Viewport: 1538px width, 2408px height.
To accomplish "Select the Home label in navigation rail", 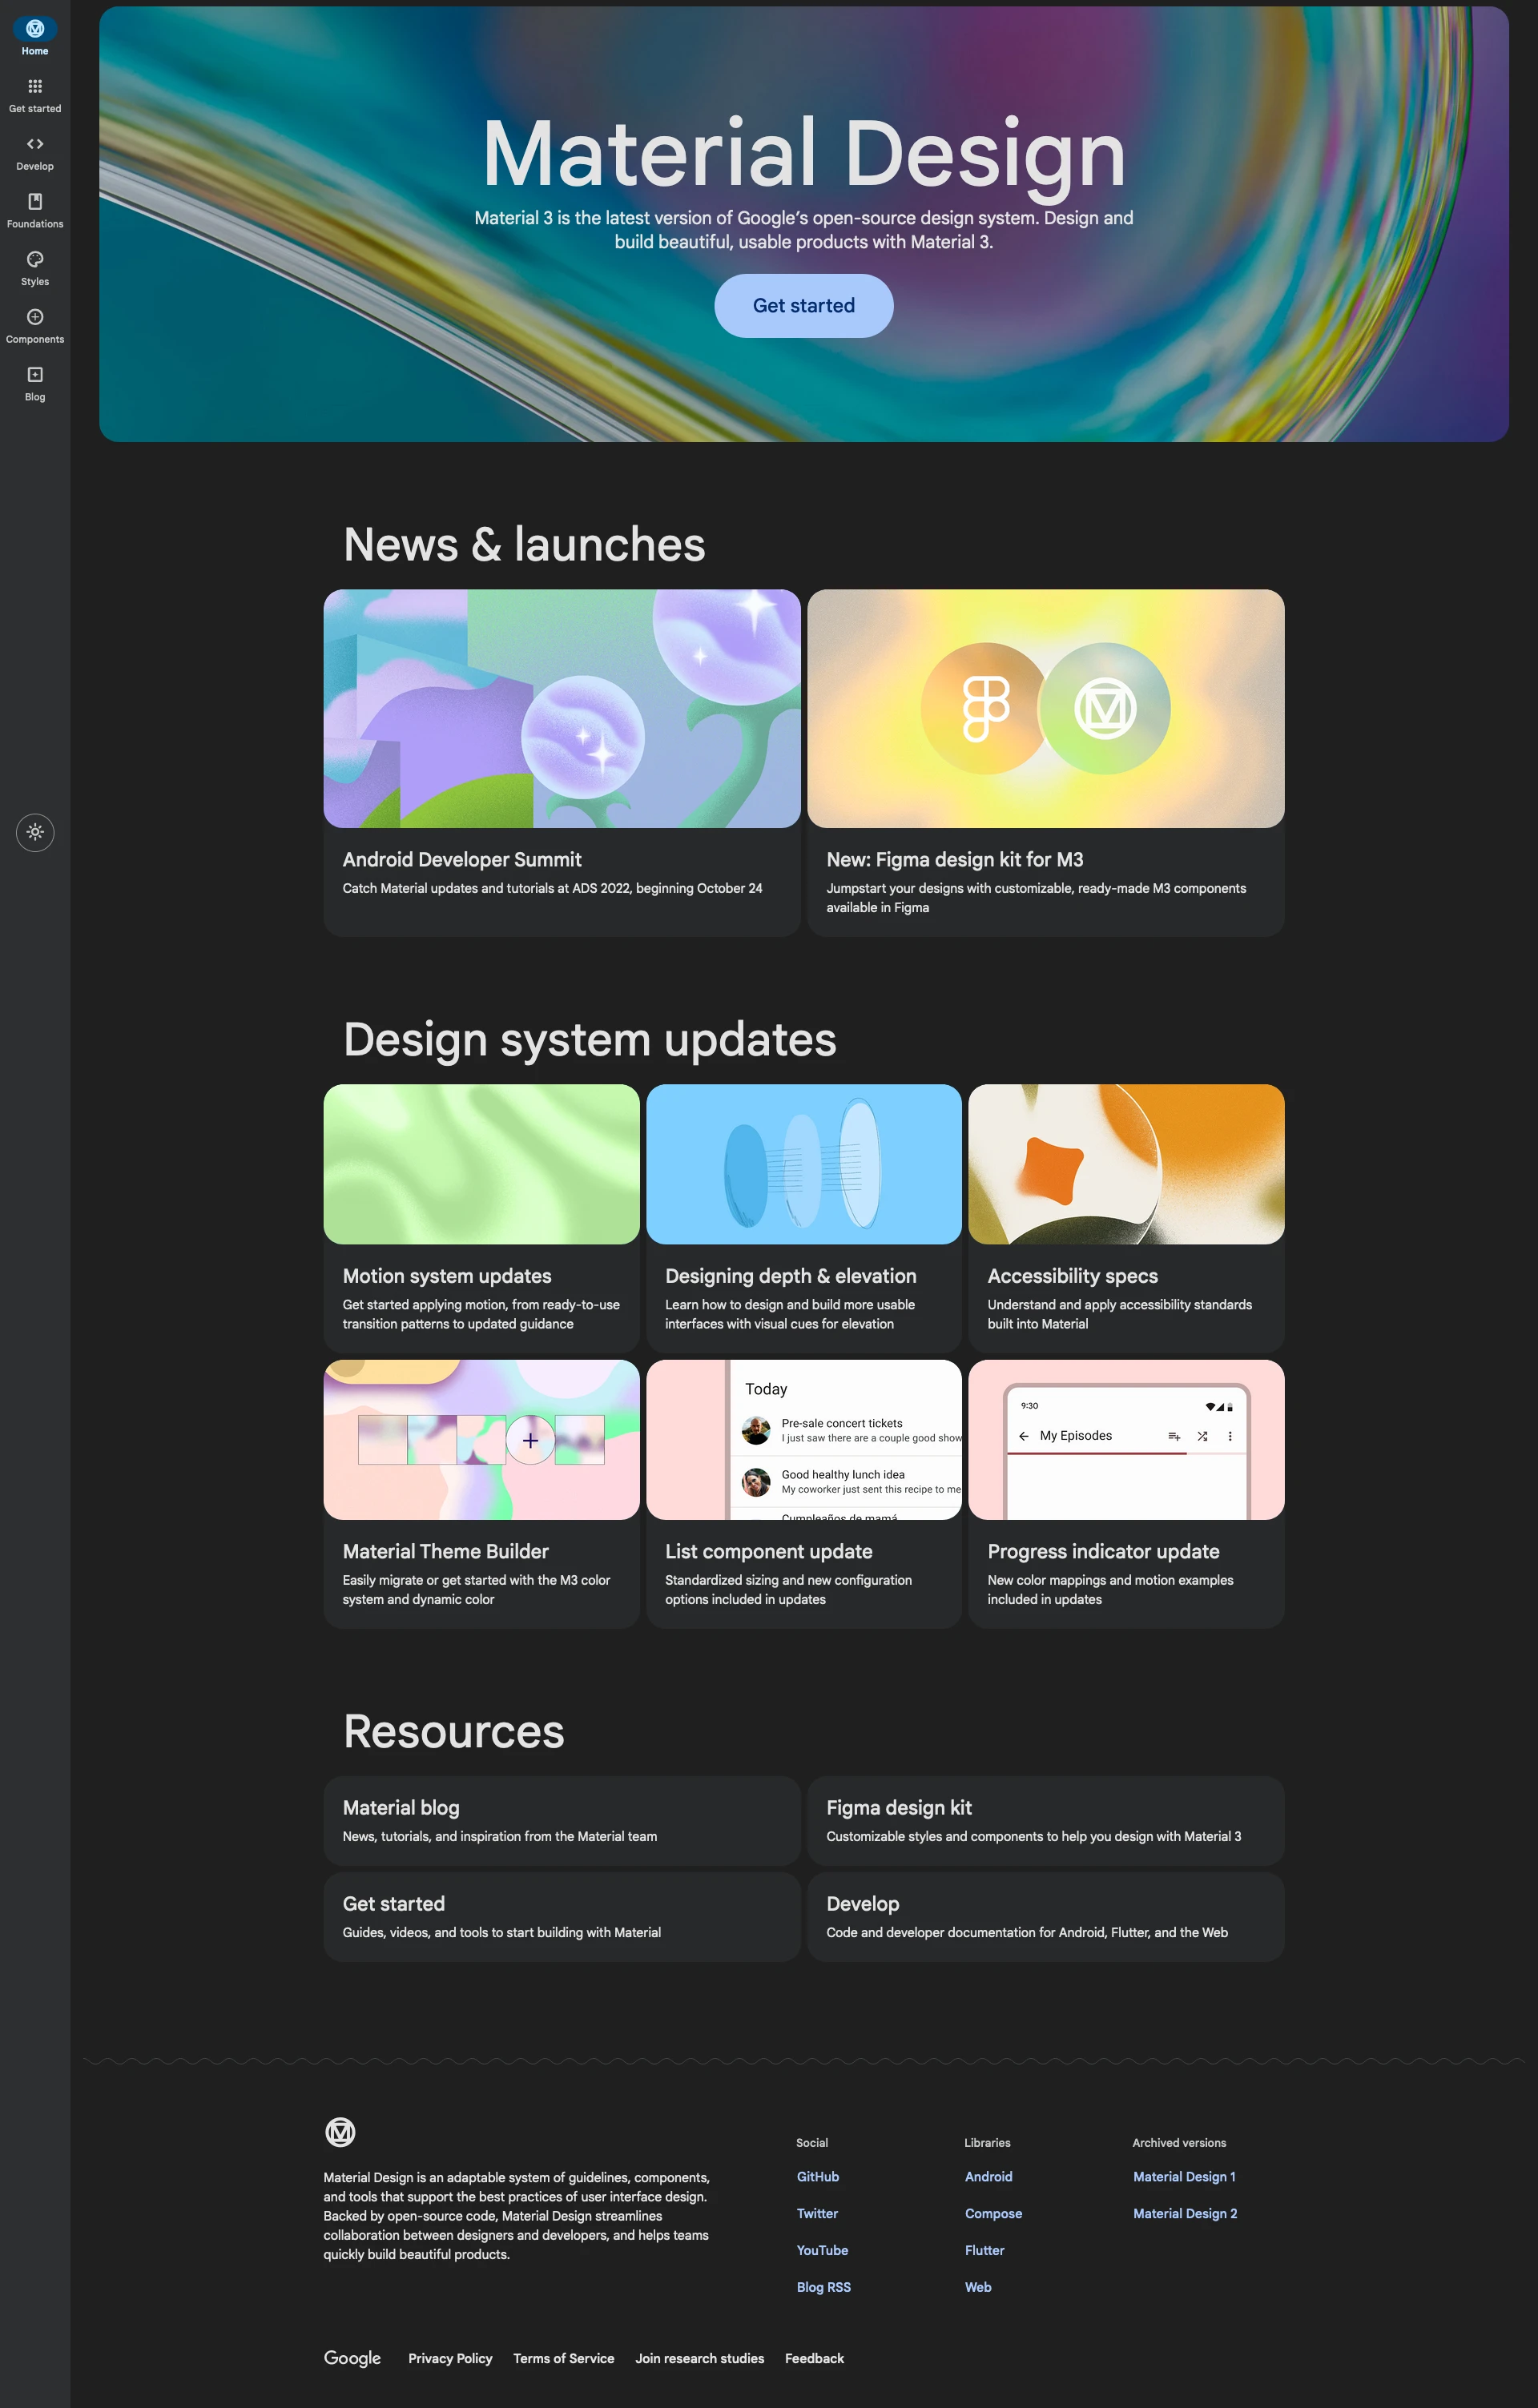I will 35,51.
